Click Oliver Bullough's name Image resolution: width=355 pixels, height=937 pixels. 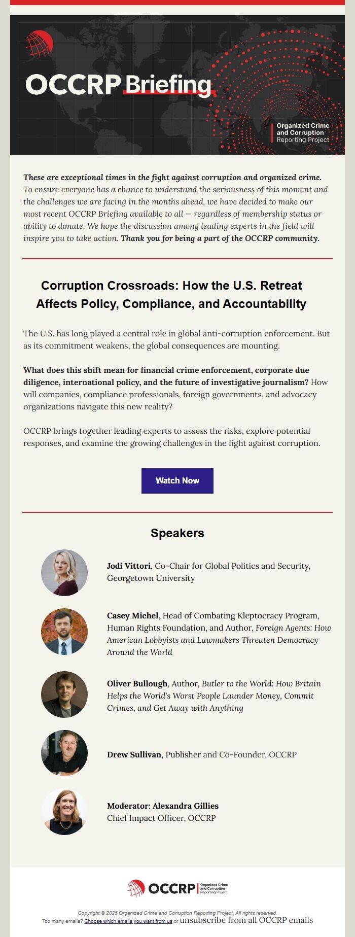[x=137, y=683]
